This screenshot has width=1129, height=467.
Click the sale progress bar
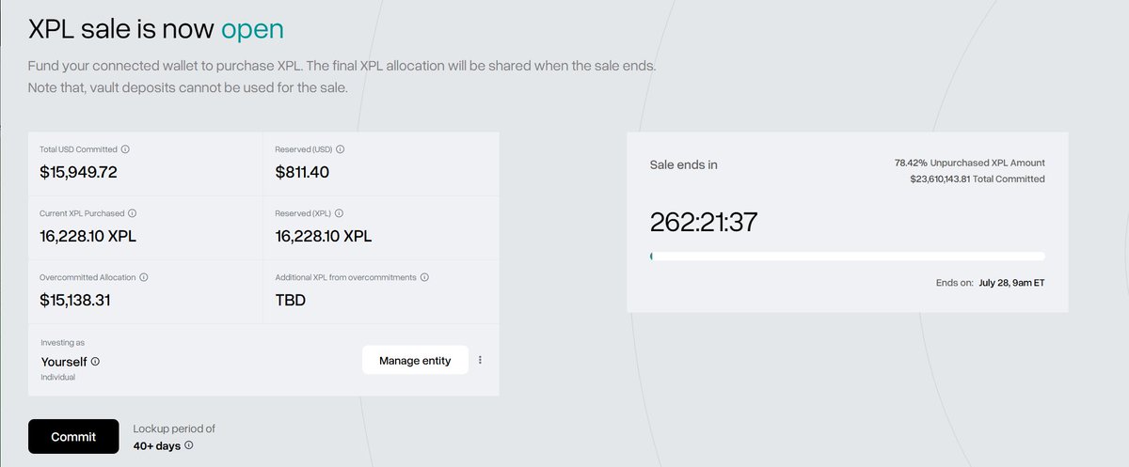click(x=847, y=256)
